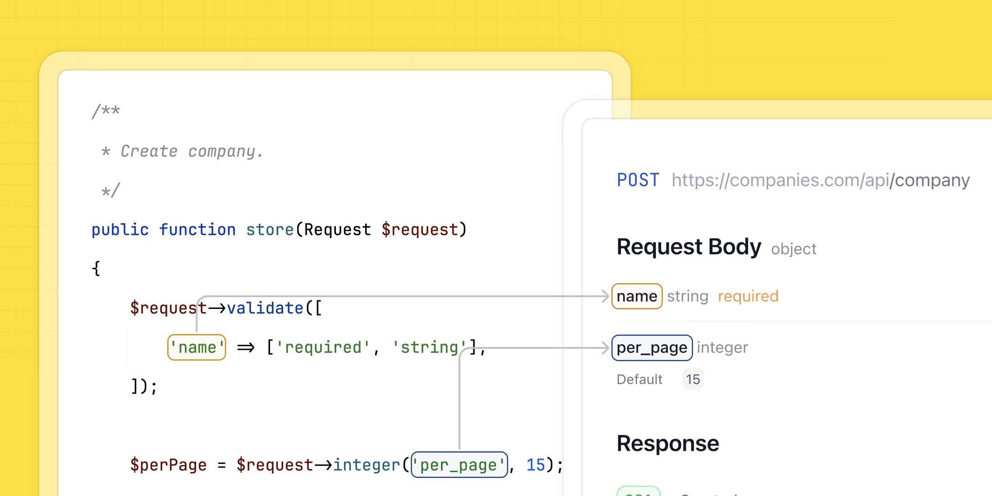Click the 'required' rule string in code
The image size is (992, 496).
click(323, 347)
